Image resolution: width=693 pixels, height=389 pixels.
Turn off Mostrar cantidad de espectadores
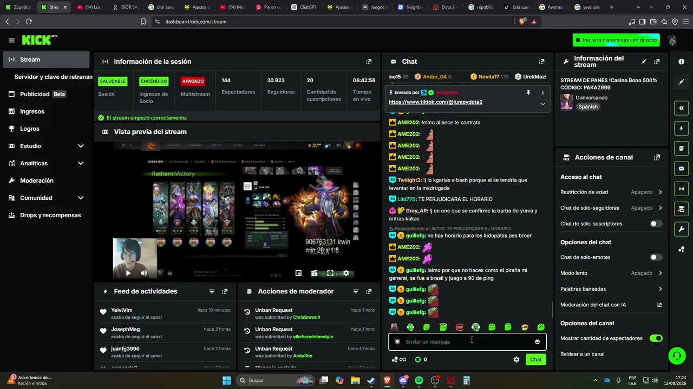[x=656, y=338]
